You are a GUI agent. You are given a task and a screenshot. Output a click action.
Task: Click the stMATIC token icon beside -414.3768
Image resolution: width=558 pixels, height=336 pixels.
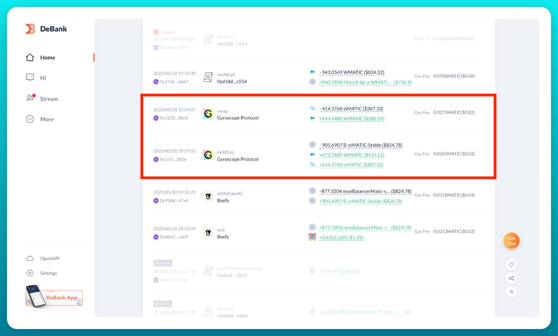[x=312, y=108]
